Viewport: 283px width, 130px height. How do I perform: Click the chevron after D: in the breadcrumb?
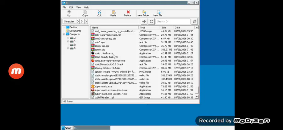(86, 21)
